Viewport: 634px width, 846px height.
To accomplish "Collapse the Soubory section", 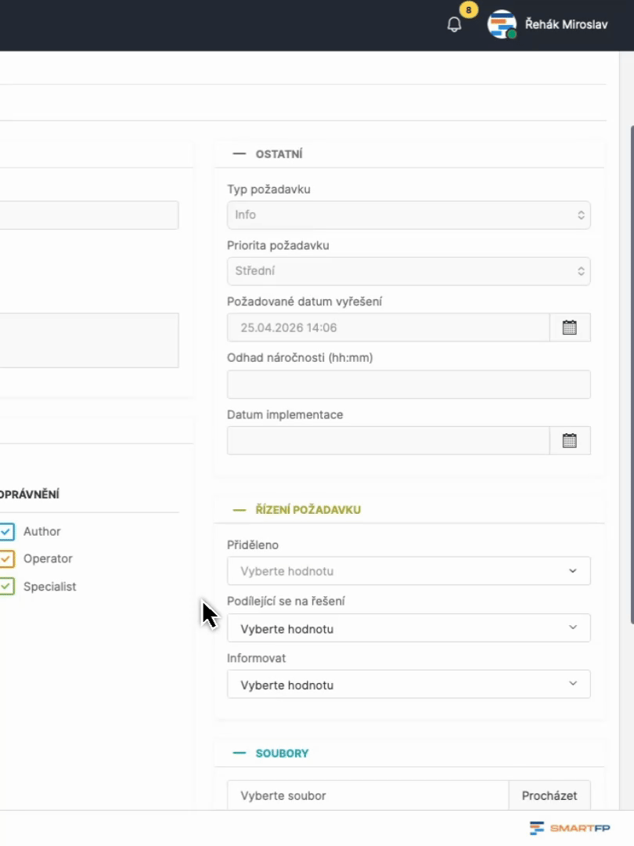I will (240, 754).
